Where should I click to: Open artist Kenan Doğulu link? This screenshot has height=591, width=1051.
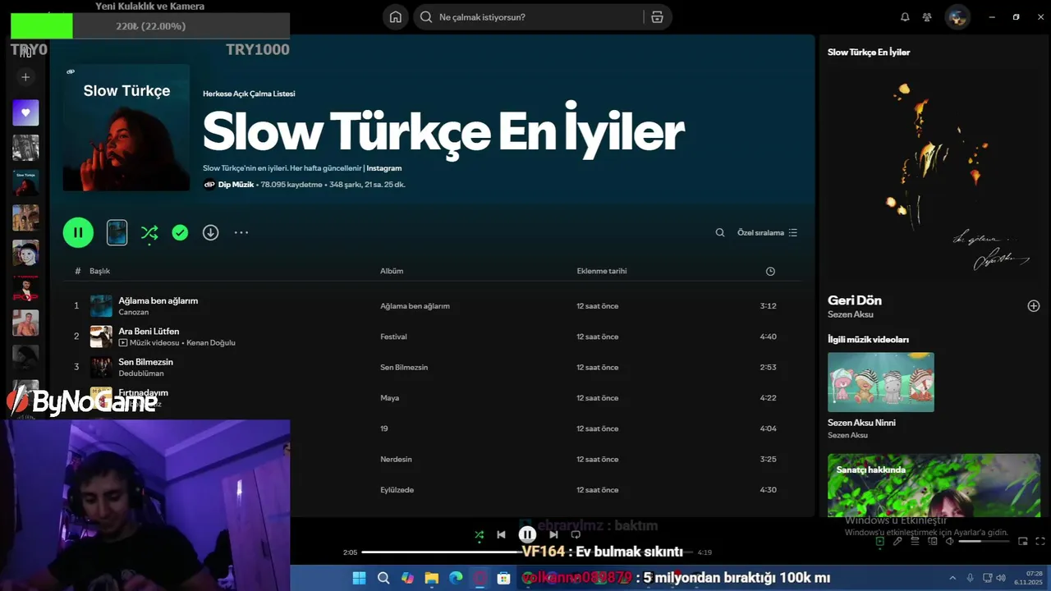click(211, 343)
